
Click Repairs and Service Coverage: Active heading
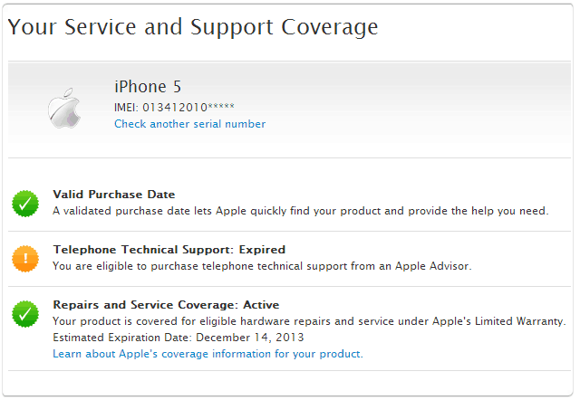pyautogui.click(x=166, y=305)
